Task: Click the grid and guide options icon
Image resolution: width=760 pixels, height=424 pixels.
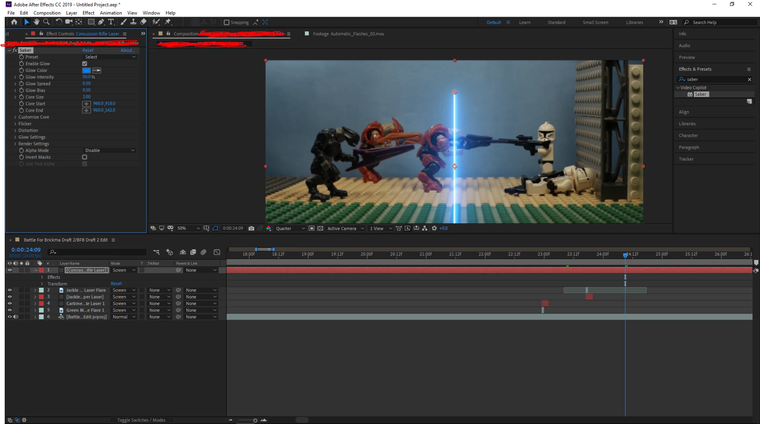Action: point(206,228)
